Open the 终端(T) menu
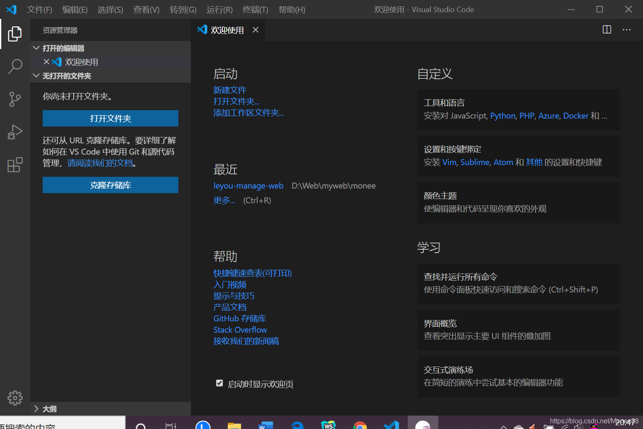Screen dimensions: 643x429 pyautogui.click(x=255, y=9)
